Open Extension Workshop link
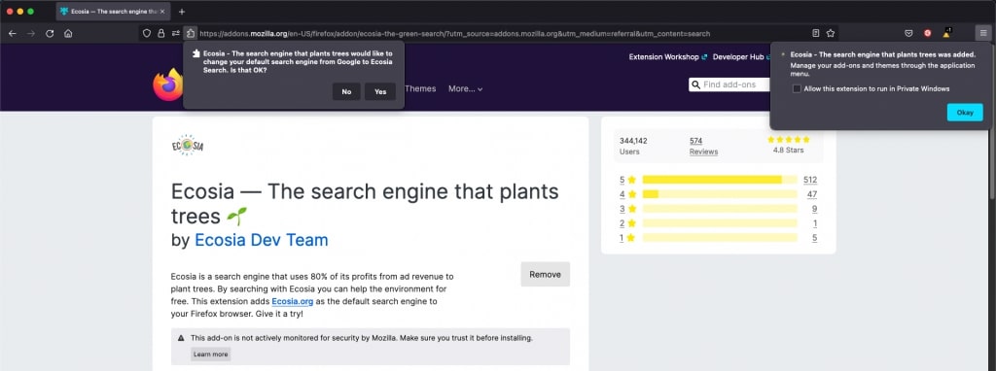 (x=667, y=56)
